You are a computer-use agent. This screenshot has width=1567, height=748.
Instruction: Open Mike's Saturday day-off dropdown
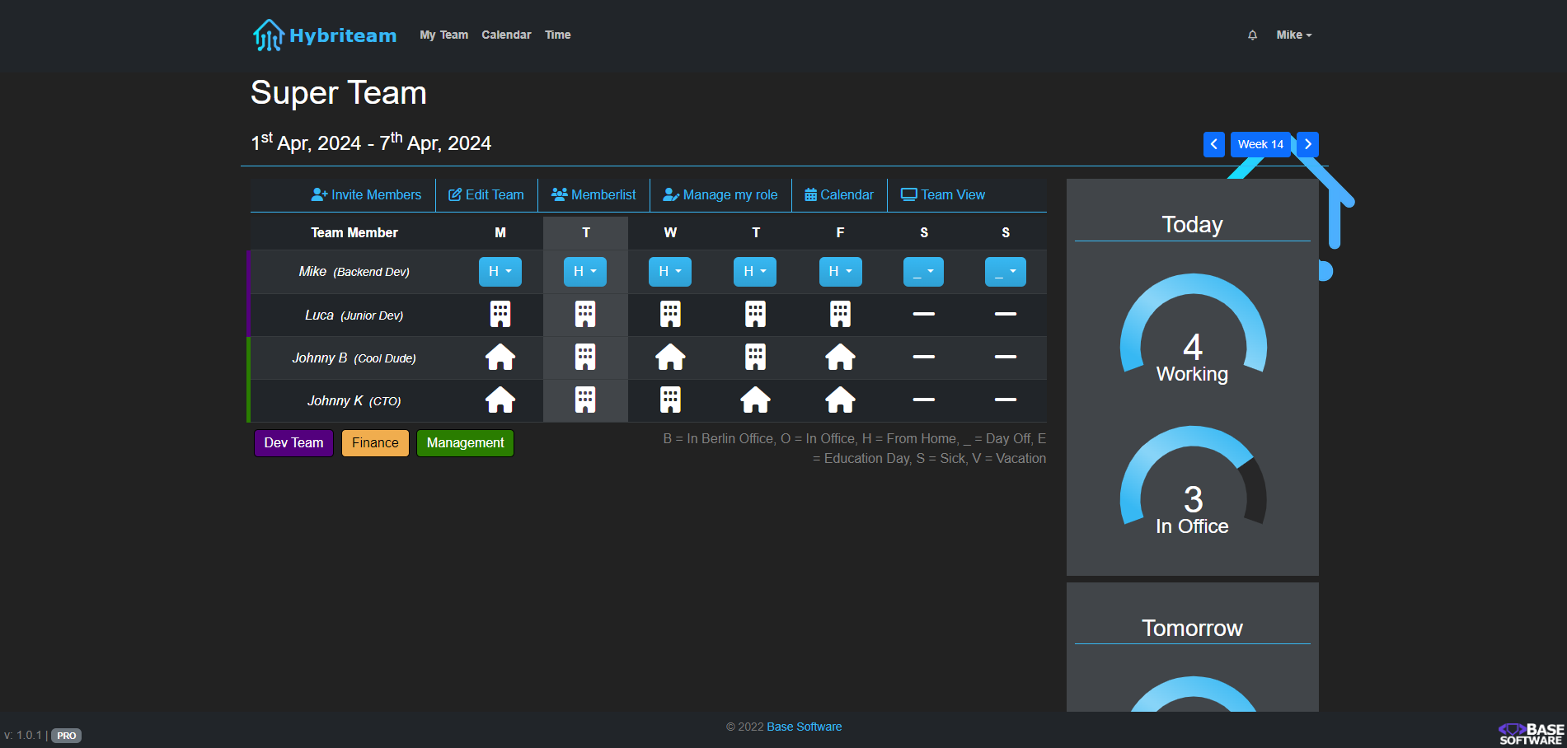[x=923, y=271]
